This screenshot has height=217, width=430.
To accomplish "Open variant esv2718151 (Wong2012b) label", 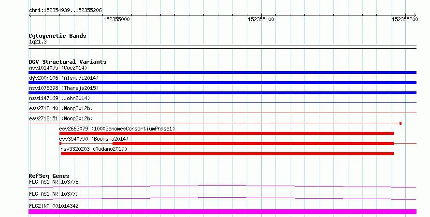I will 61,118.
